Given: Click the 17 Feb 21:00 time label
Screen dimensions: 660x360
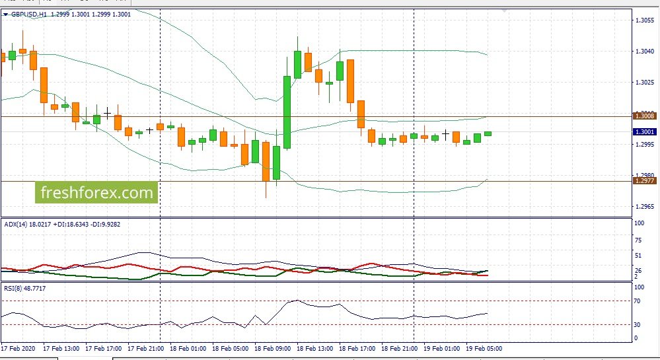Looking at the screenshot, I should click(145, 349).
